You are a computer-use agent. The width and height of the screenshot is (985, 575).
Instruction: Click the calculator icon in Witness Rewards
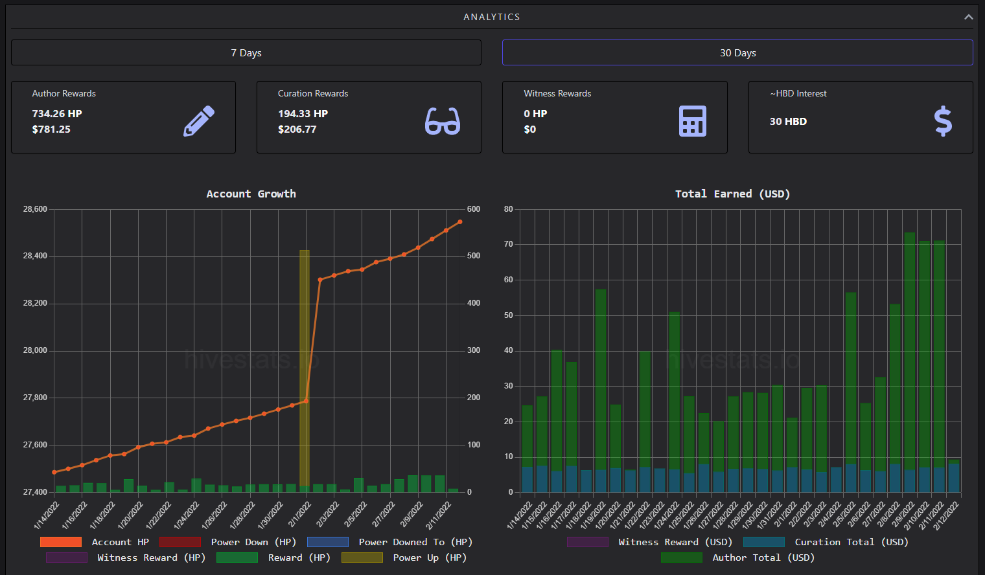pos(692,121)
